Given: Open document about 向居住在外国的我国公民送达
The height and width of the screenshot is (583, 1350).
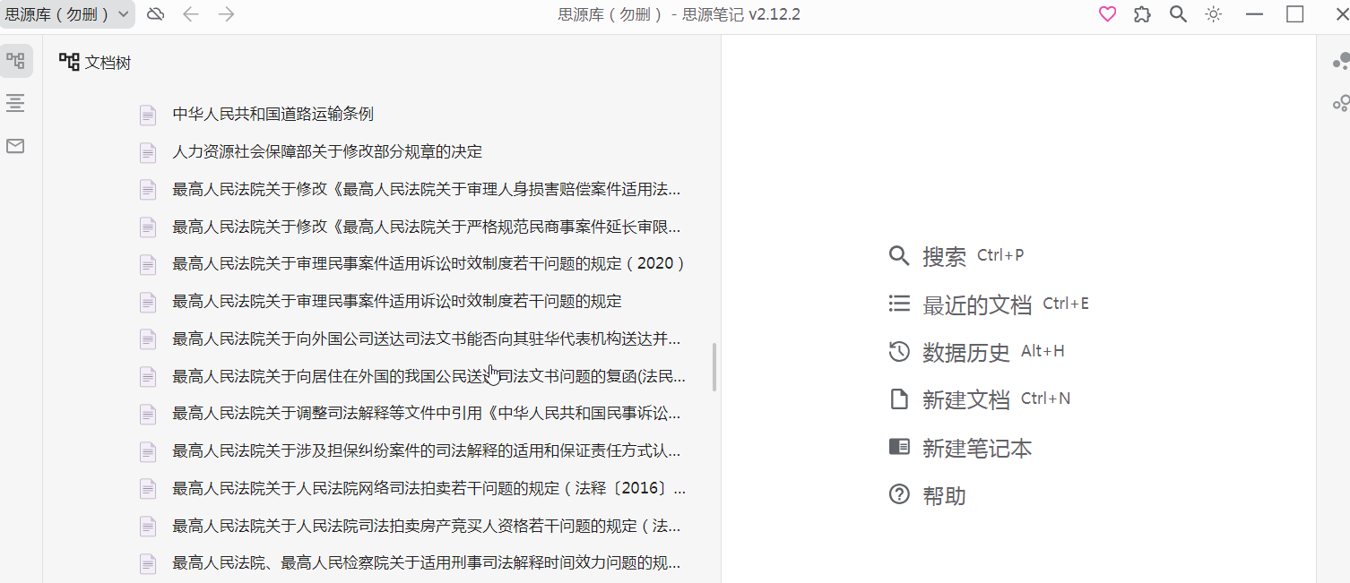Looking at the screenshot, I should click(x=429, y=376).
